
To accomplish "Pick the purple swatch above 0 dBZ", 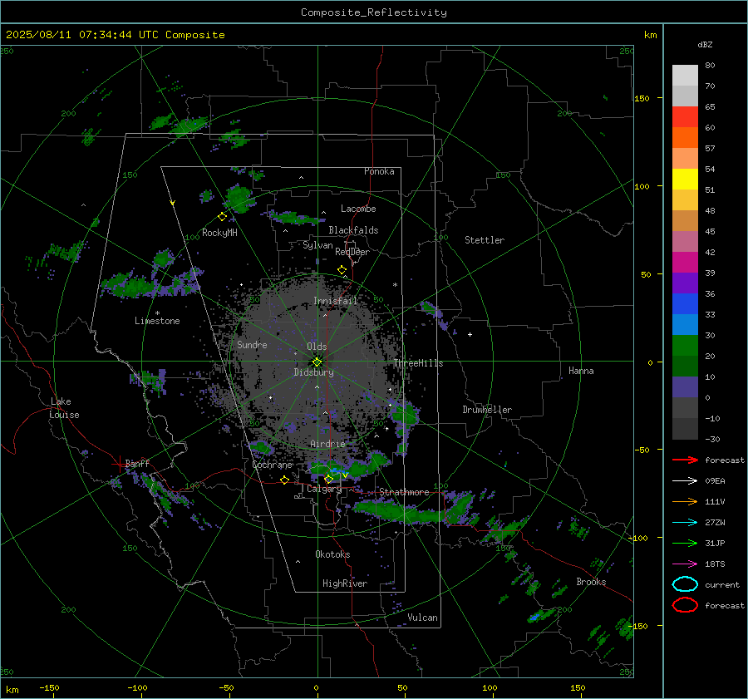I will pyautogui.click(x=685, y=387).
